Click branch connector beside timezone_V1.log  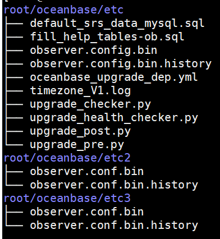pyautogui.click(x=14, y=91)
